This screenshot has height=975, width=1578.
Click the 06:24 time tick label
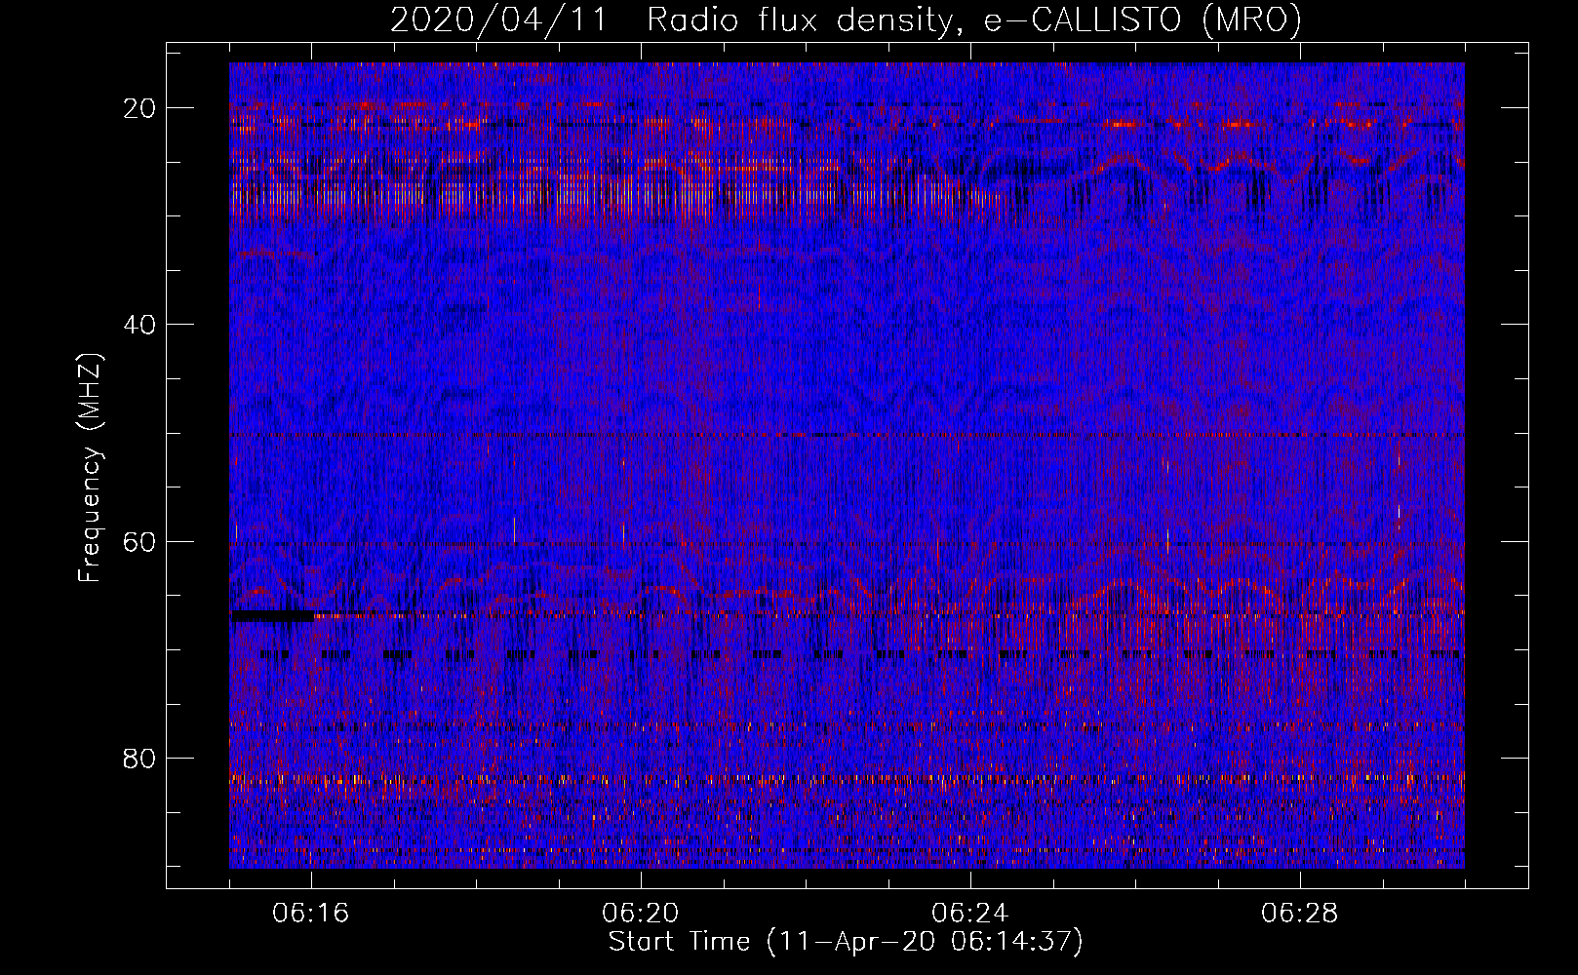970,914
